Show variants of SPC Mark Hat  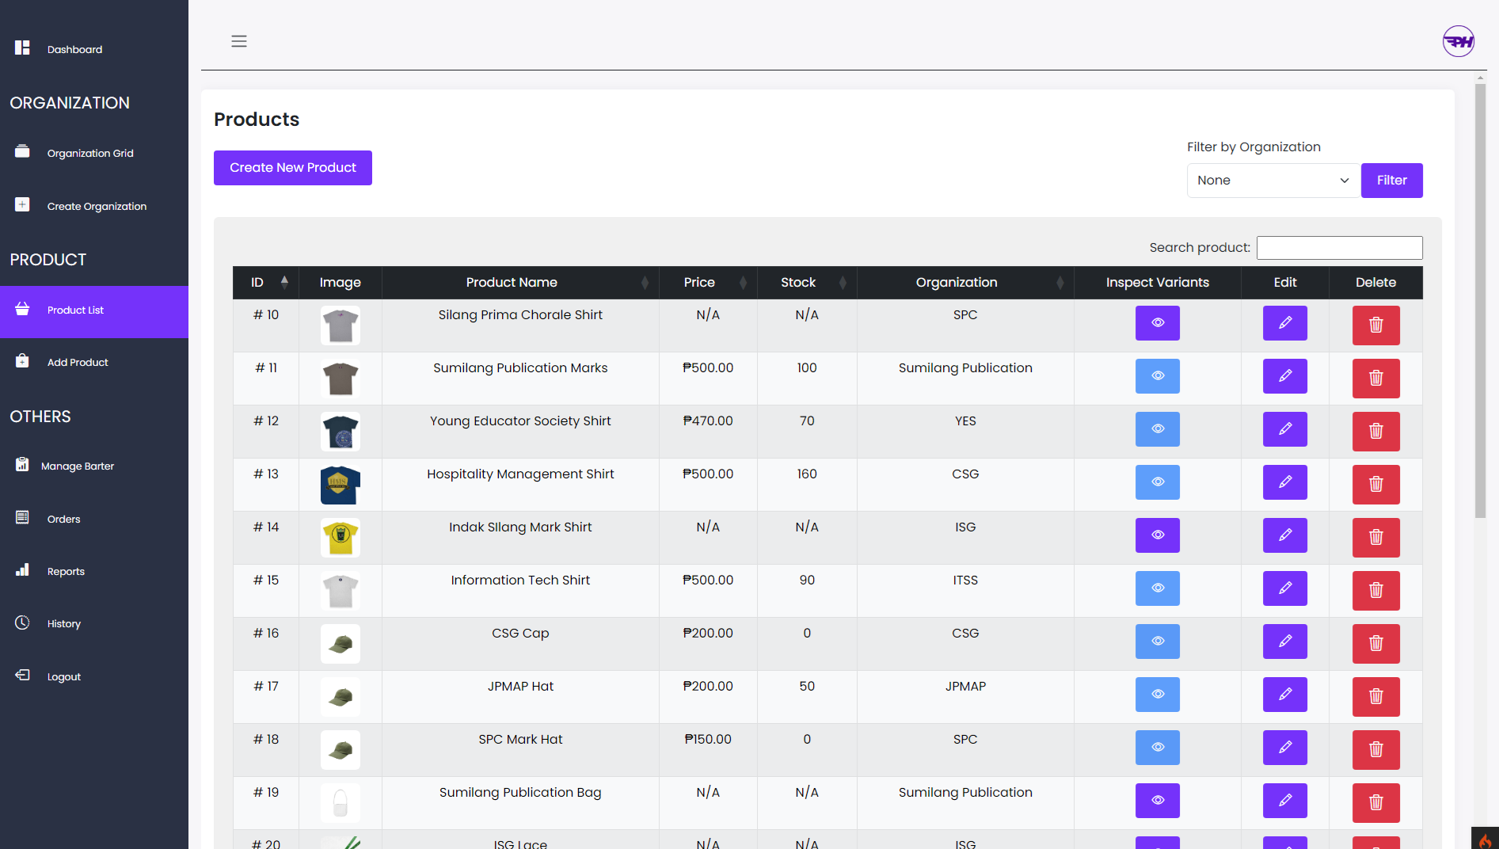(1157, 748)
